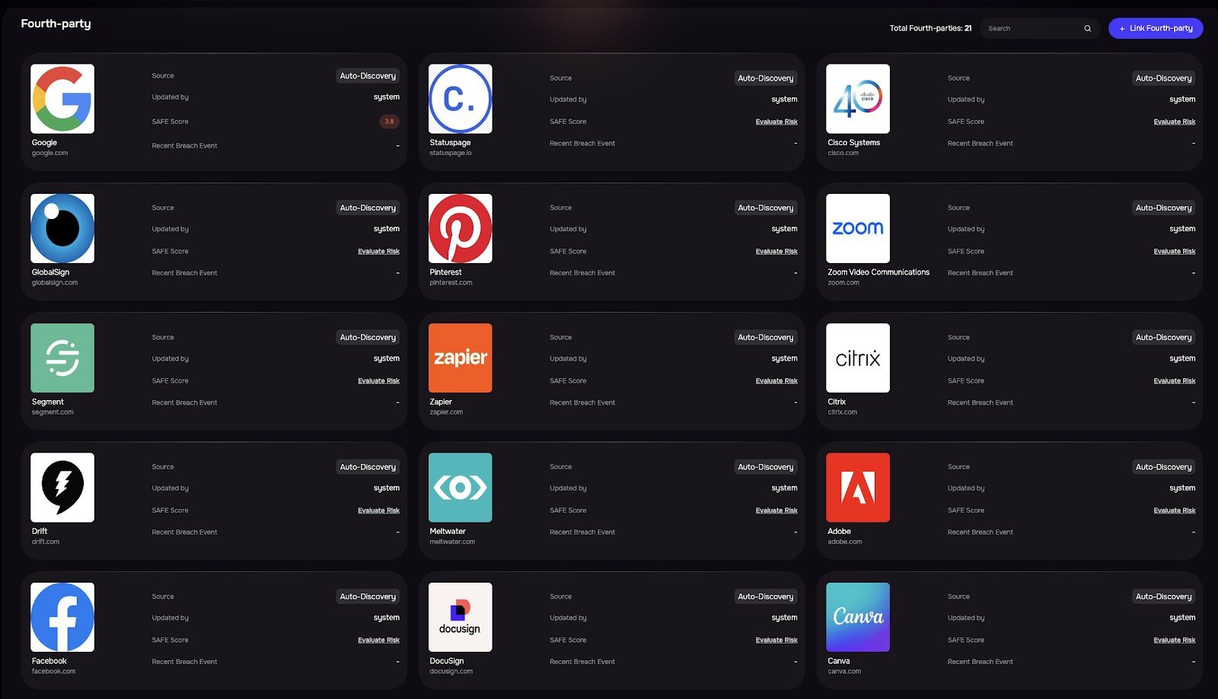The width and height of the screenshot is (1218, 699).
Task: Click the docusign.com domain text
Action: click(451, 672)
